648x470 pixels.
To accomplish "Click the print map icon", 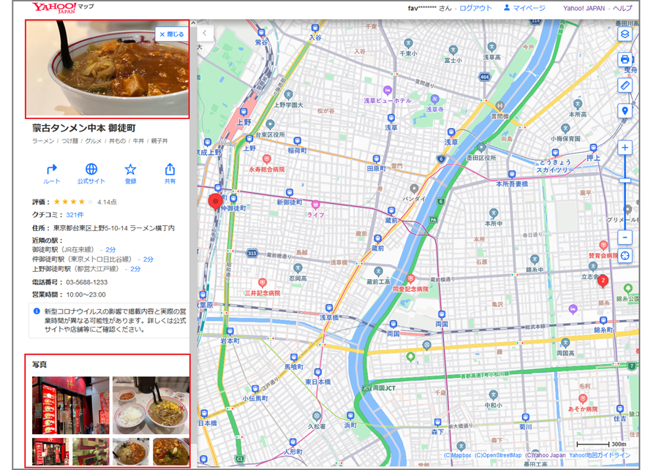I will tap(625, 59).
